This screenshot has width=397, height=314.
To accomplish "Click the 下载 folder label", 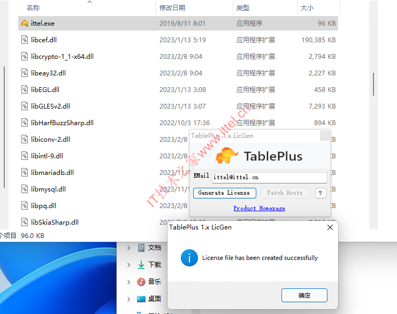I will pos(155,265).
